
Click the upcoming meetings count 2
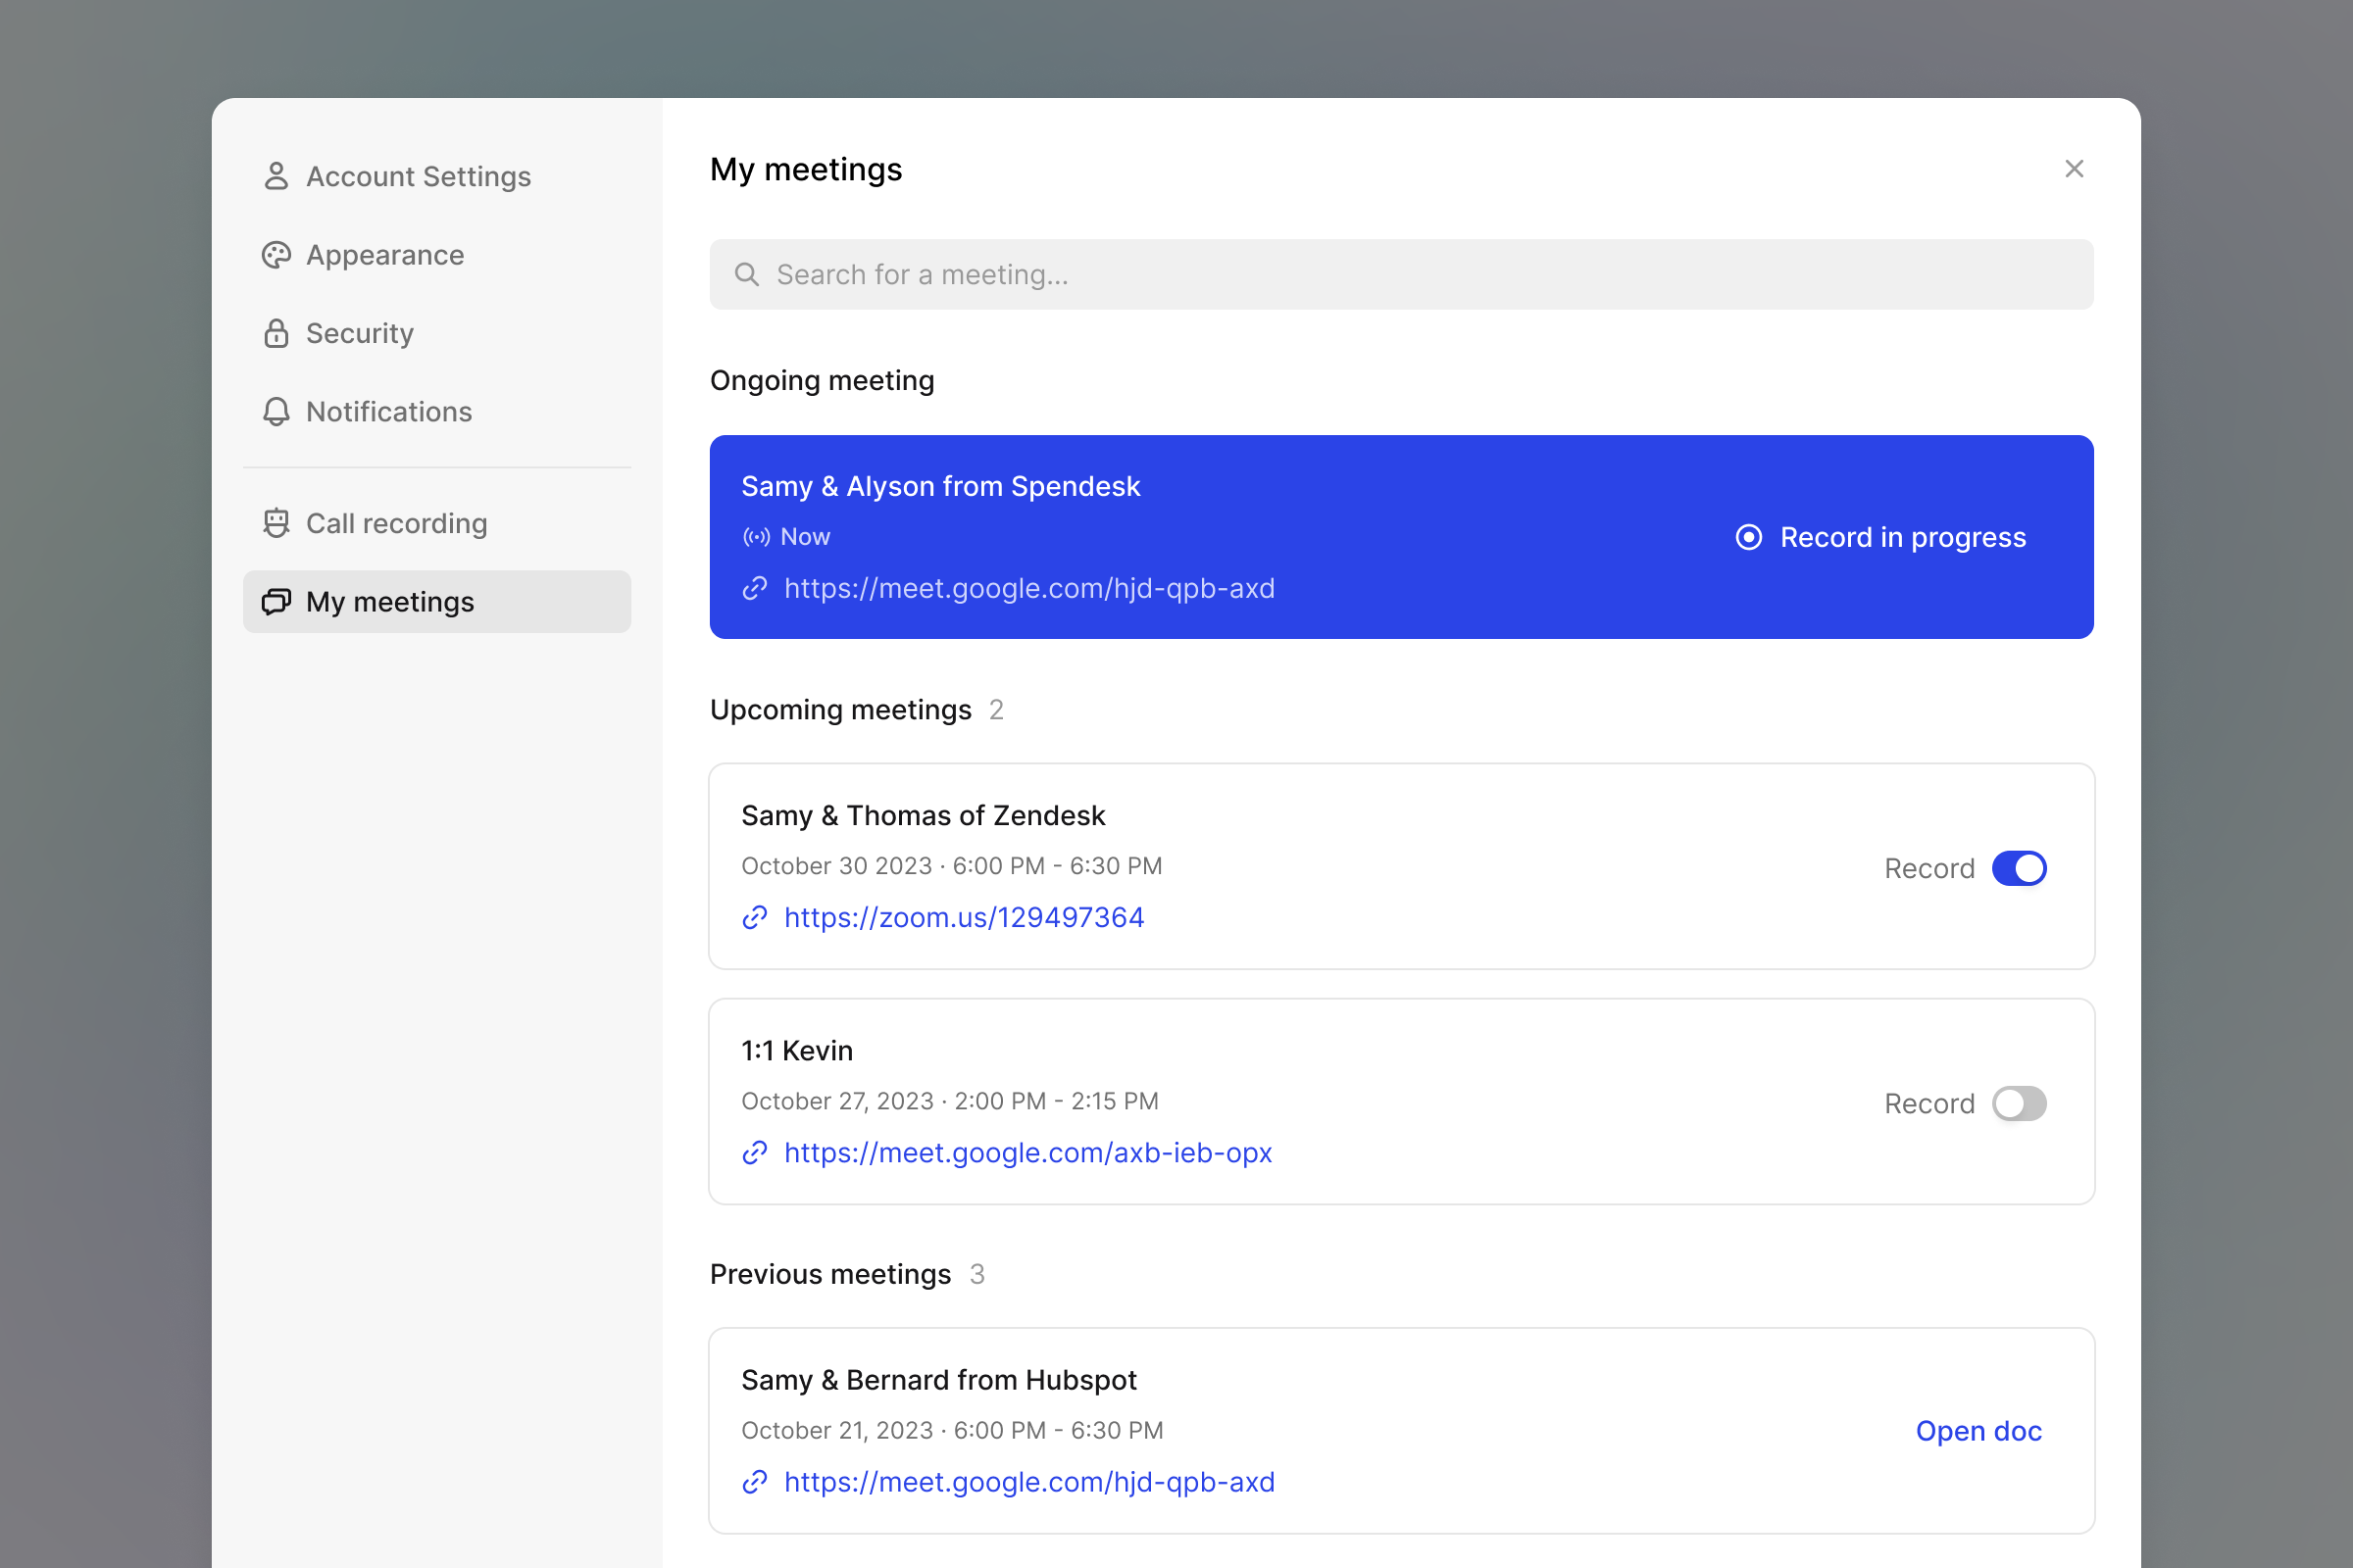[x=996, y=709]
